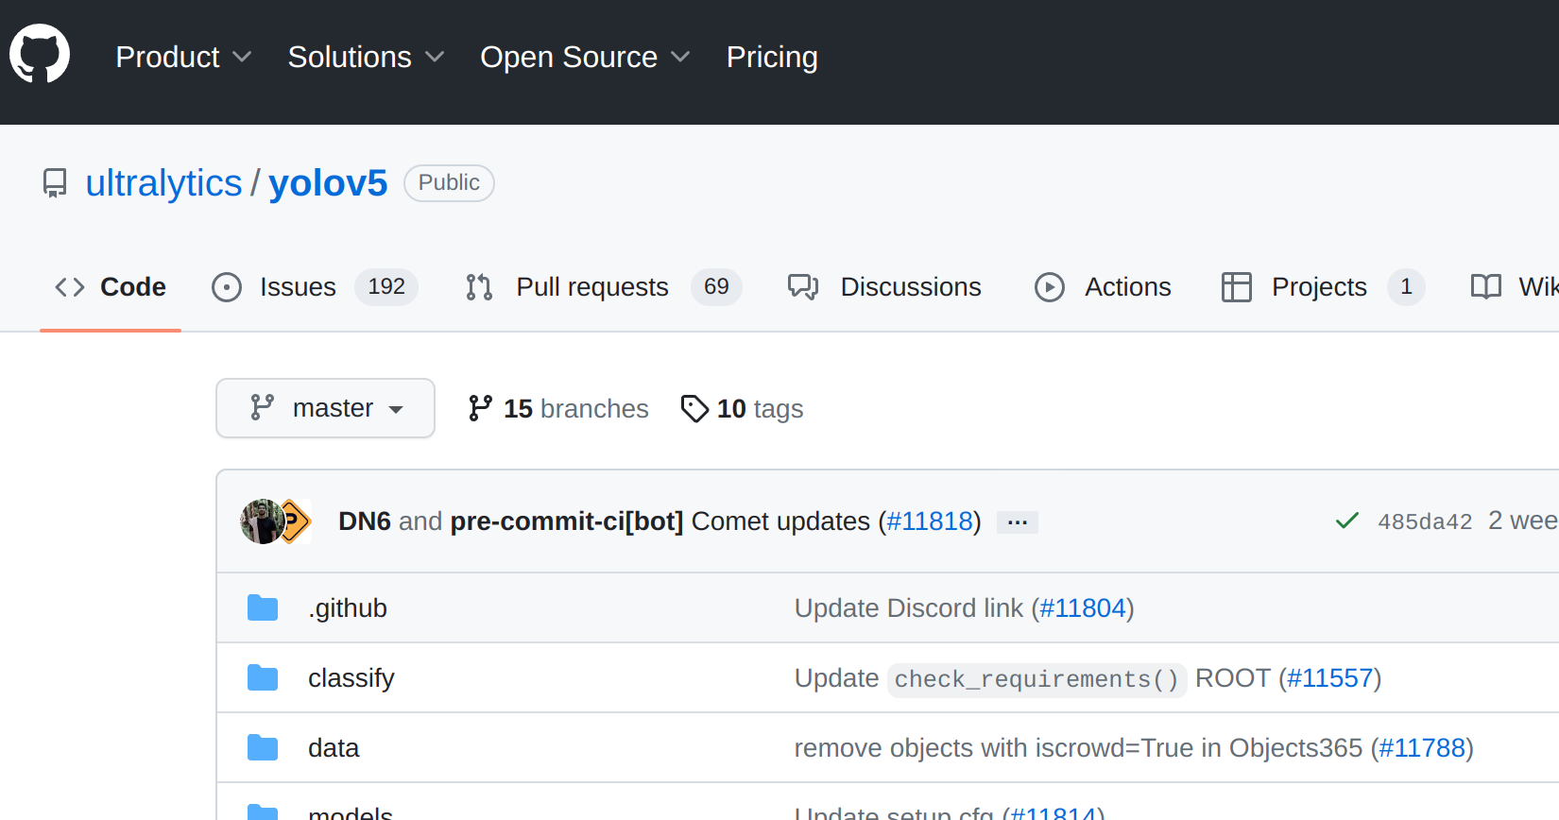Expand the Product menu
Viewport: 1559px width, 820px height.
[x=183, y=57]
